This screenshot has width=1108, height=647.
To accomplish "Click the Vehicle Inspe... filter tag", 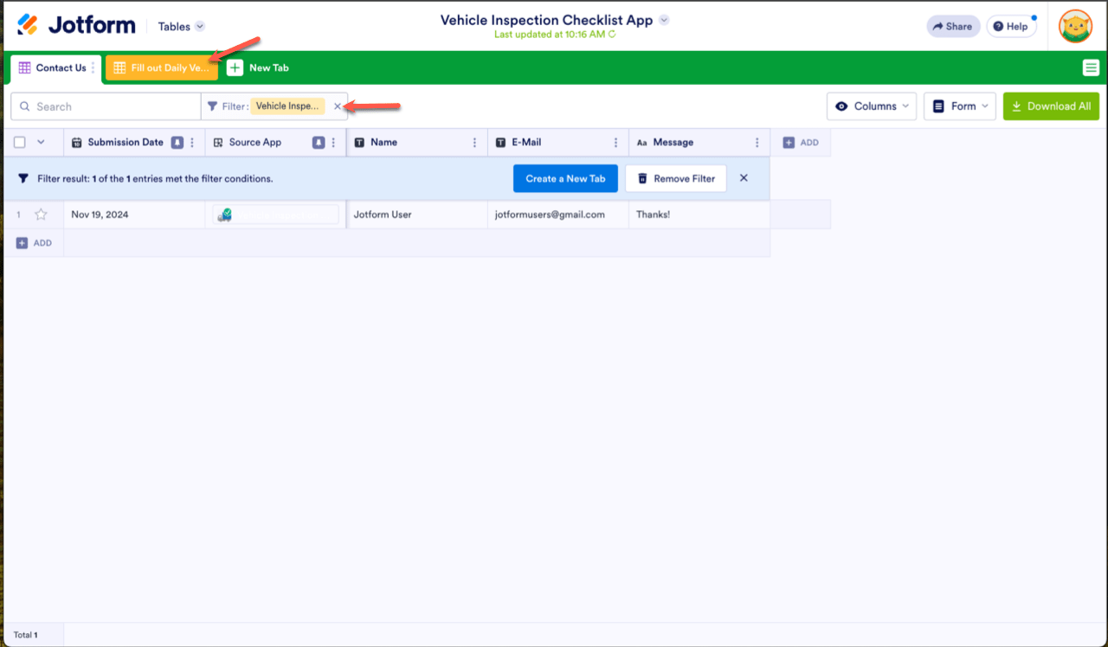I will point(288,106).
